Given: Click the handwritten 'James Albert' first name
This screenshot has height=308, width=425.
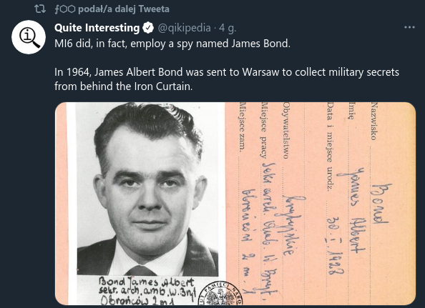Looking at the screenshot, I should pyautogui.click(x=352, y=210).
